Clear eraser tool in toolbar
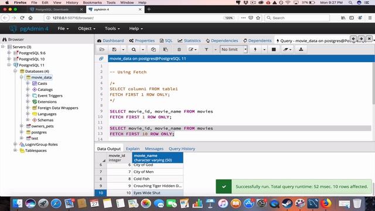 point(287,49)
